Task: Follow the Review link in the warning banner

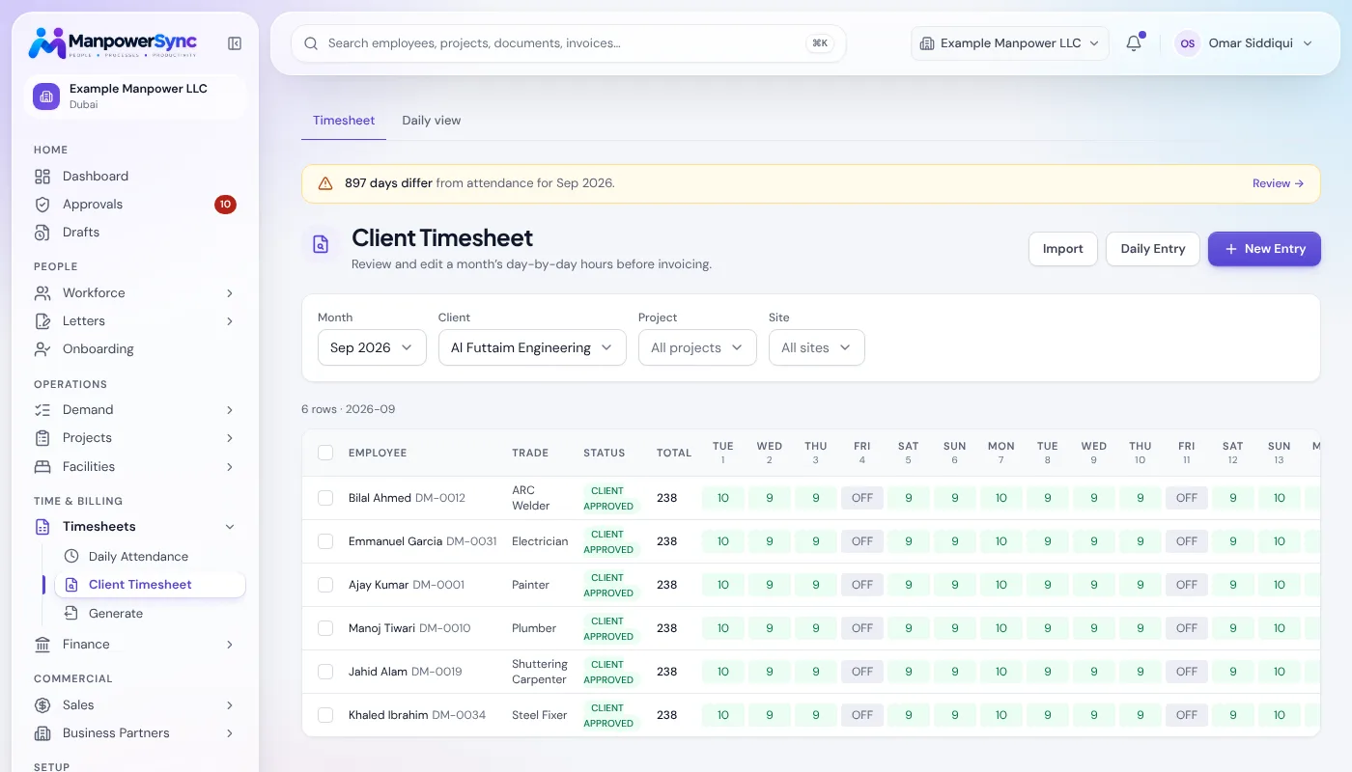Action: coord(1278,183)
